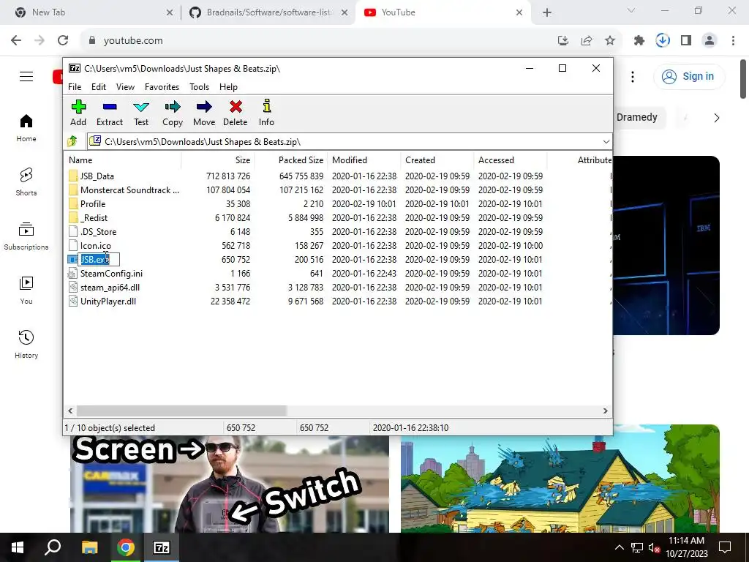
Task: Click the red Delete icon
Action: pos(236,107)
